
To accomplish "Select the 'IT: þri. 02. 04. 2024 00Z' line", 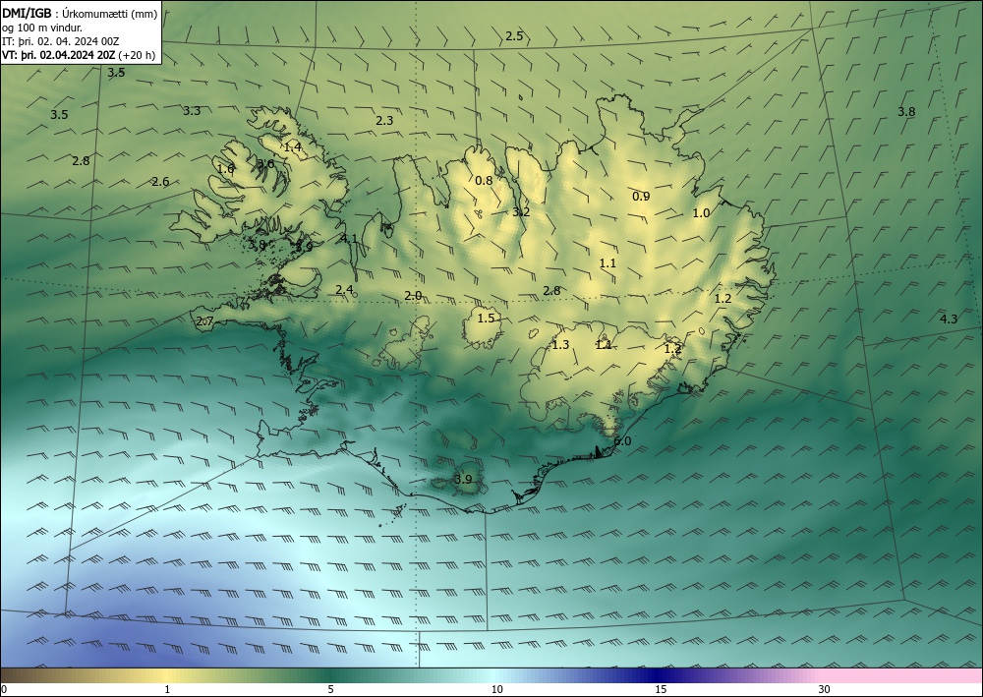I will click(x=60, y=41).
